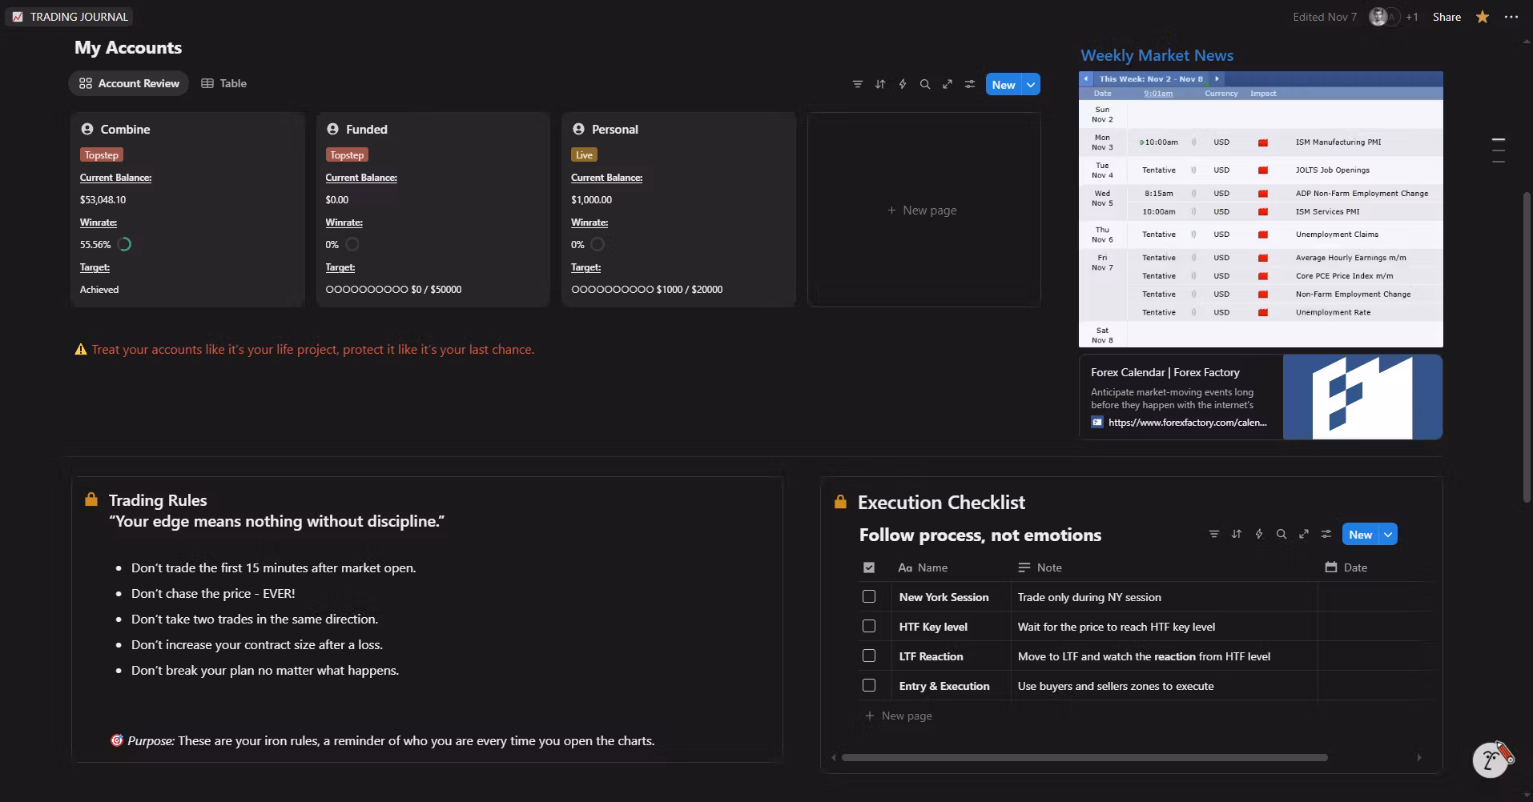The image size is (1533, 802).
Task: Open Execution Checklist in full page
Action: coord(1304,534)
